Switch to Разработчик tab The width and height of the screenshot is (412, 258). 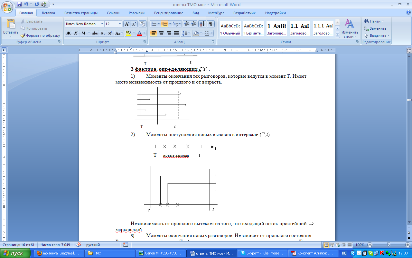[x=244, y=13]
